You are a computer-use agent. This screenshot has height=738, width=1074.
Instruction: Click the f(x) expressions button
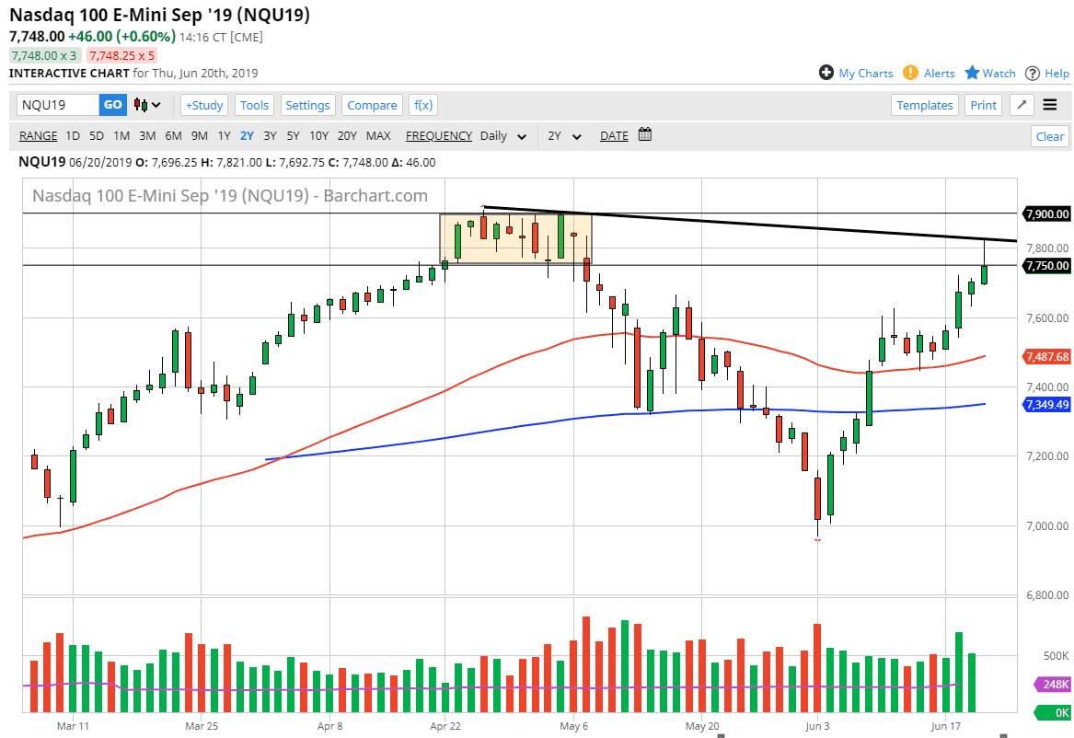(x=423, y=105)
